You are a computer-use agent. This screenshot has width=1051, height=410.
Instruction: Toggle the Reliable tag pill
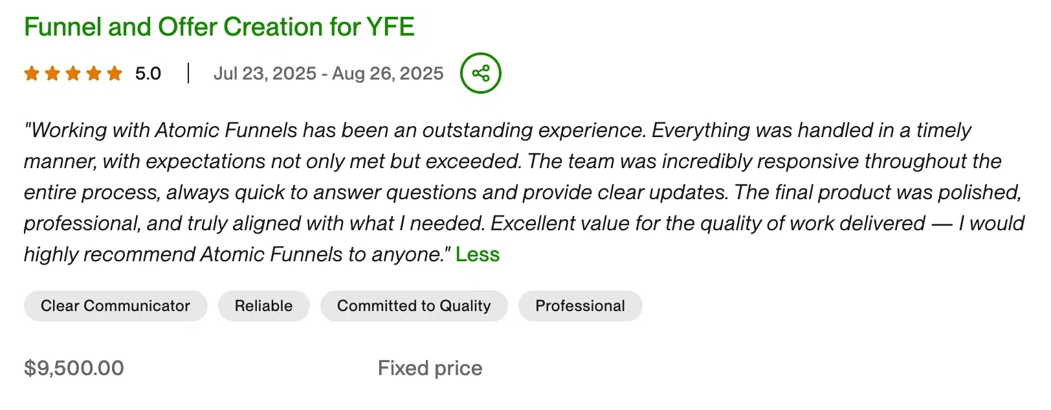[263, 305]
